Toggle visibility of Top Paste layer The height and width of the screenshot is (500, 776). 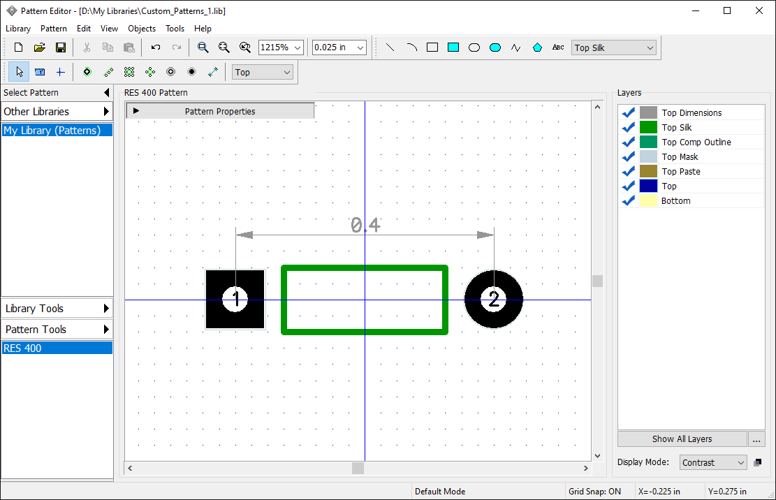pos(629,172)
